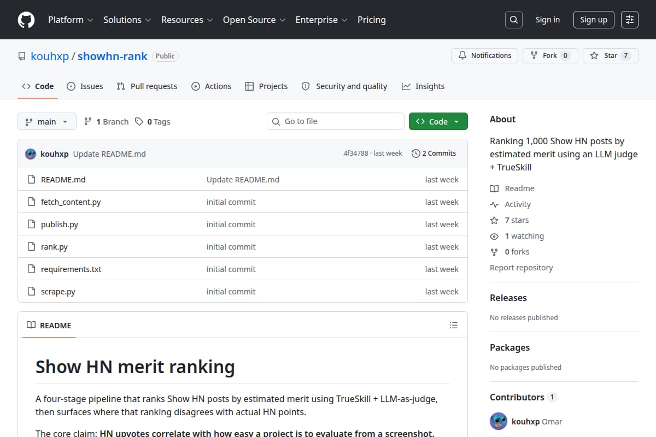Screen dimensions: 656x437
Task: Open Update README.md commit message in README.md row
Action: coord(243,180)
